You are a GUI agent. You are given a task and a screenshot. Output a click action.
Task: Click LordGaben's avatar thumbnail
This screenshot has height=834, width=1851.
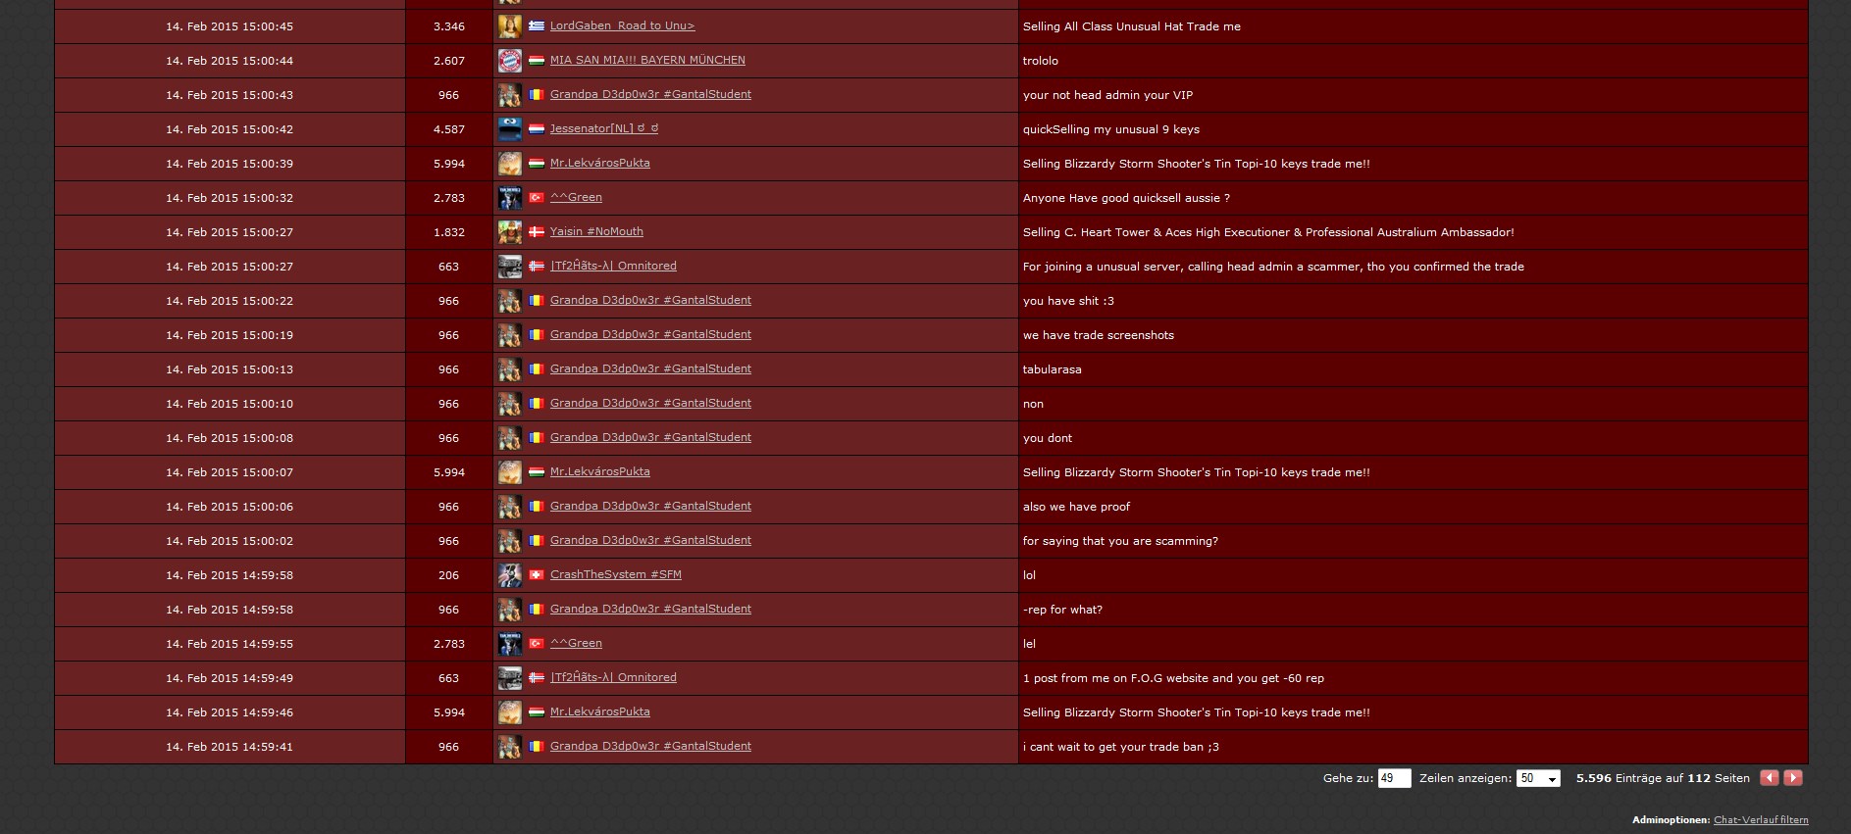[510, 26]
